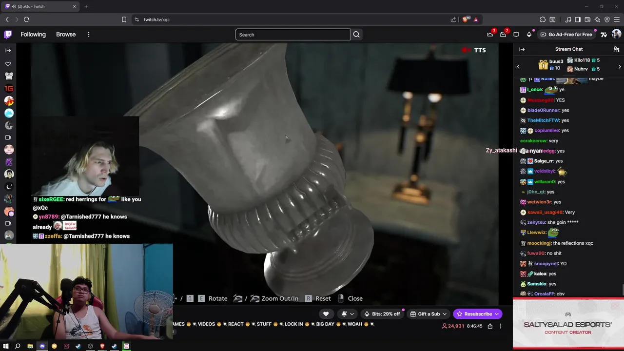This screenshot has height=351, width=624.
Task: Open Brave browser from taskbar
Action: [x=102, y=346]
